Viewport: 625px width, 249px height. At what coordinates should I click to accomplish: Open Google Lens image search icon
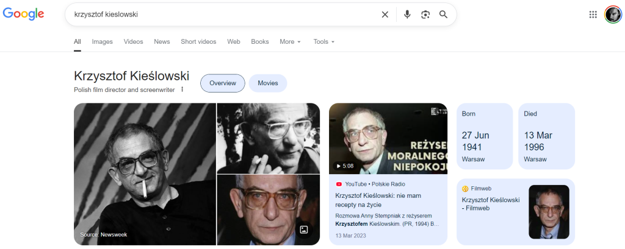click(x=425, y=15)
